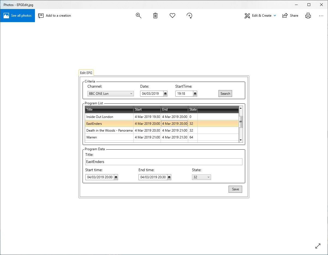The width and height of the screenshot is (328, 255).
Task: Click the Title field containing EastEnders
Action: [x=163, y=162]
